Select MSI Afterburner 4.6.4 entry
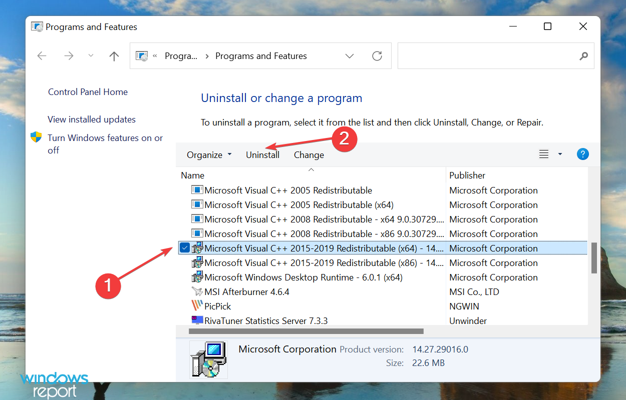The height and width of the screenshot is (400, 626). point(247,292)
